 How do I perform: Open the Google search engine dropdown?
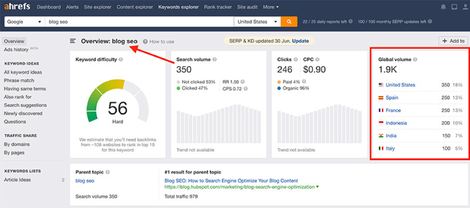click(x=24, y=22)
